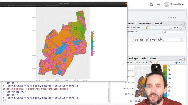Maximize the Environment pane
The image size is (188, 105).
183,24
